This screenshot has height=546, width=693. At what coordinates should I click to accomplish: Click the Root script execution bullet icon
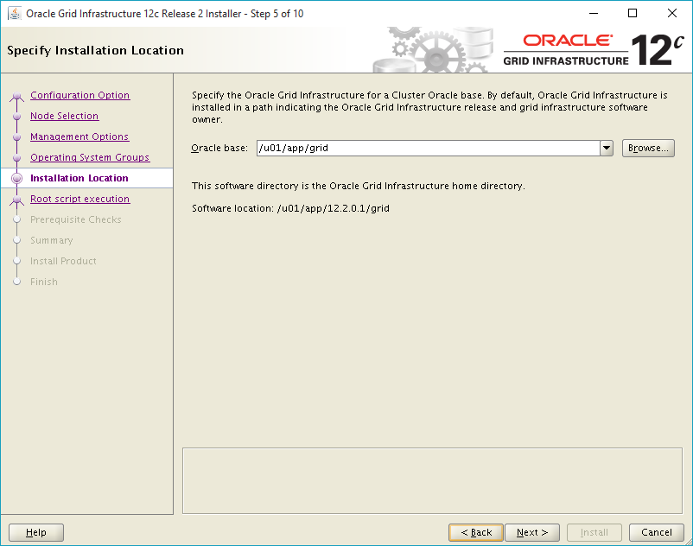pyautogui.click(x=16, y=200)
